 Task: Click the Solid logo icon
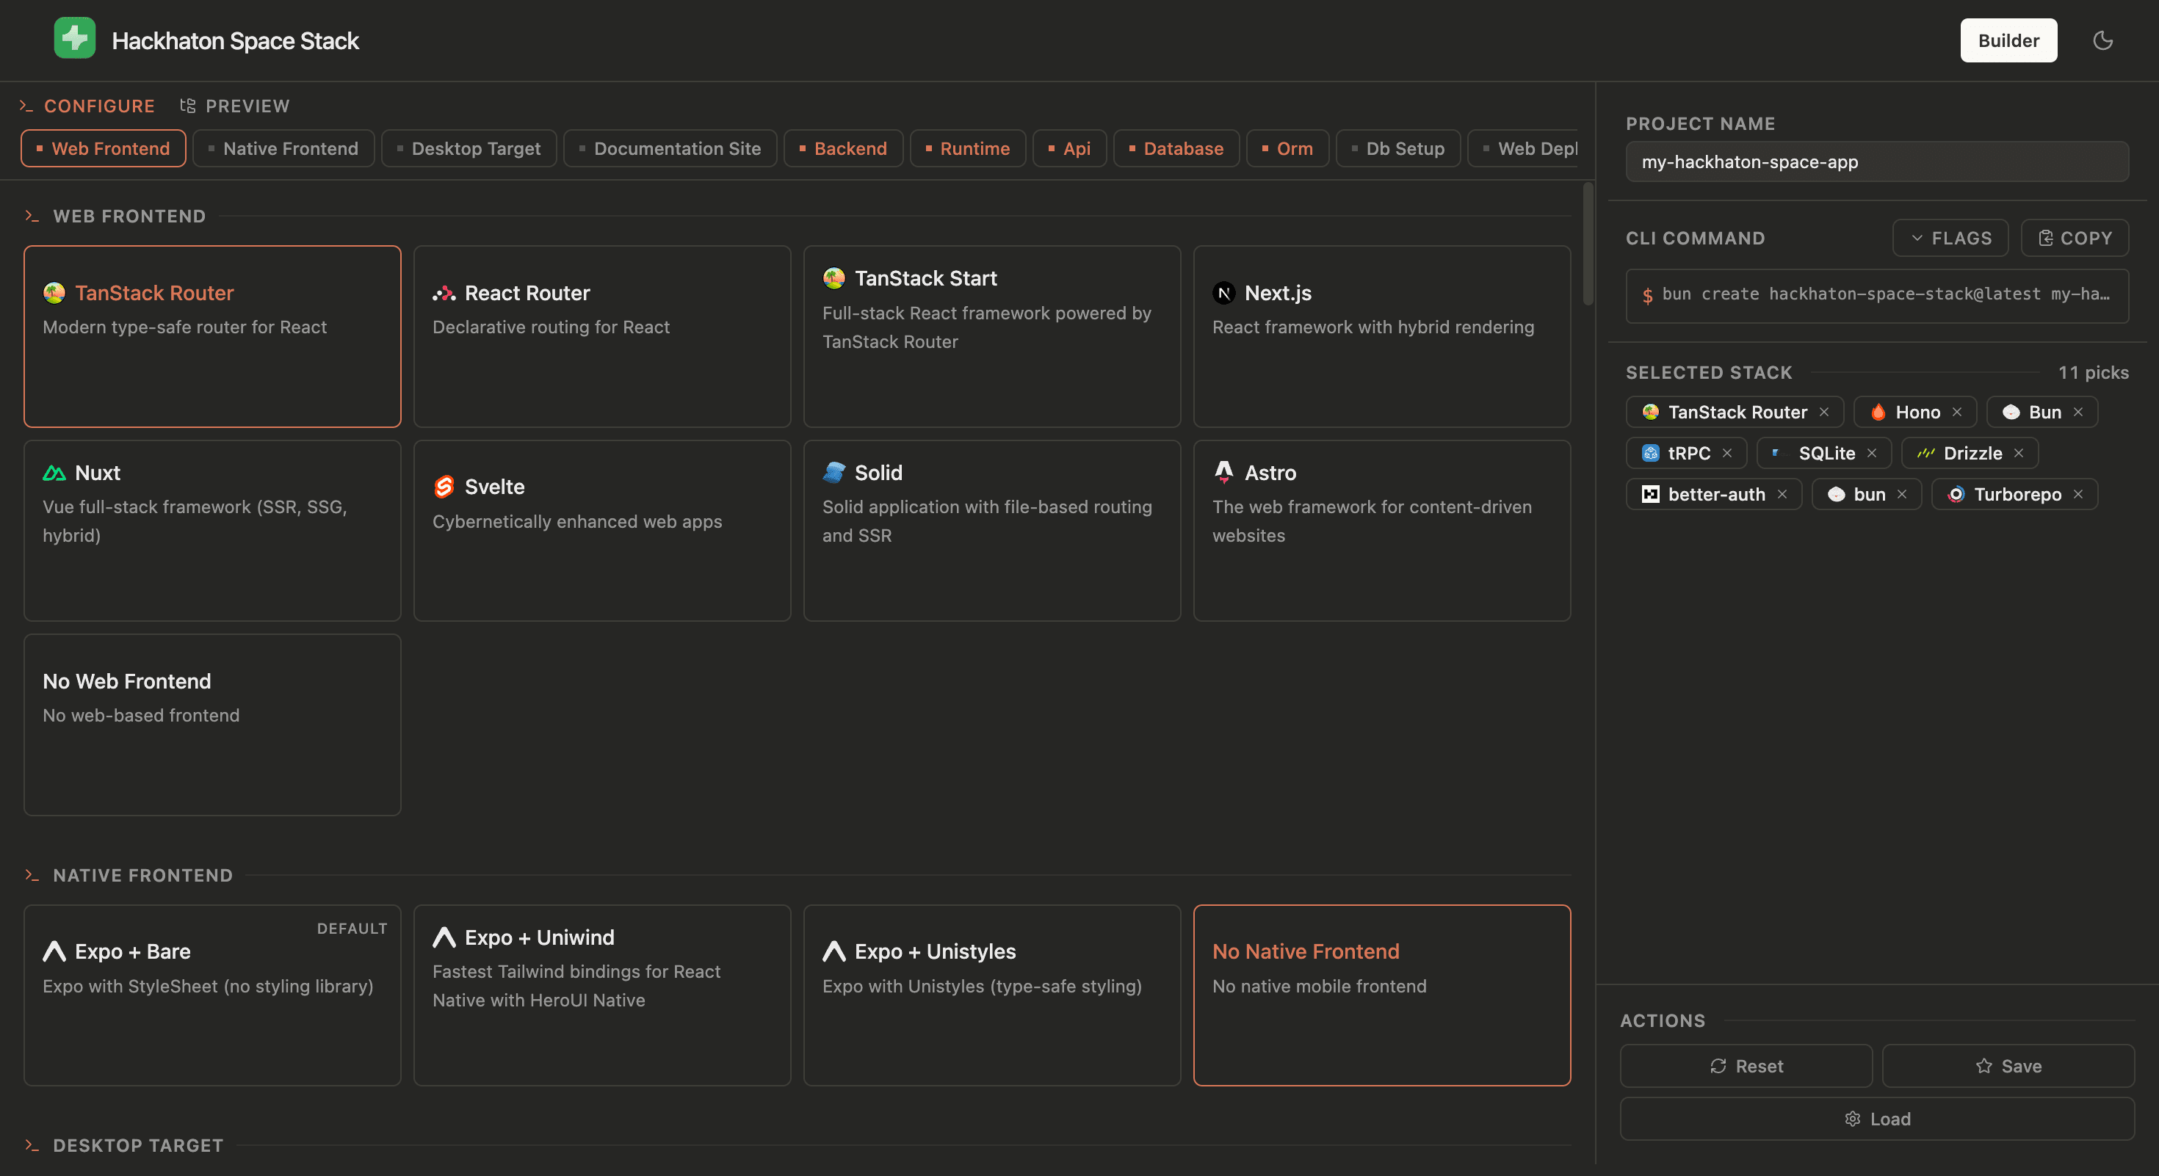834,473
